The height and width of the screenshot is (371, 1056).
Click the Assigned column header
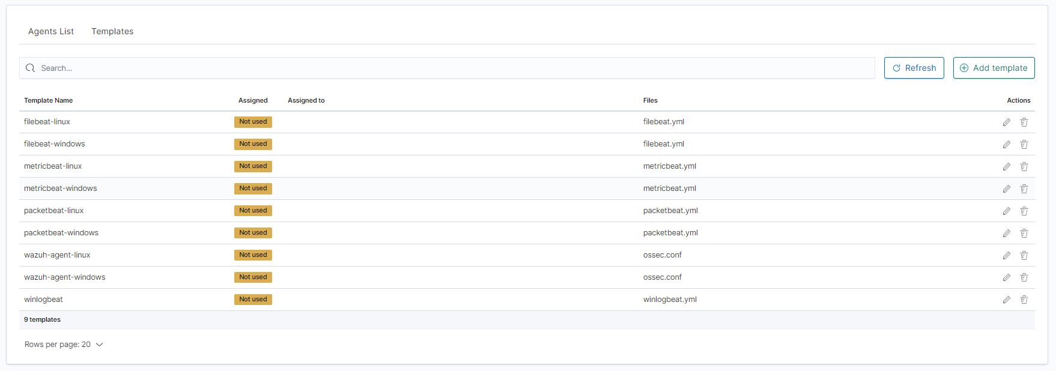(253, 100)
